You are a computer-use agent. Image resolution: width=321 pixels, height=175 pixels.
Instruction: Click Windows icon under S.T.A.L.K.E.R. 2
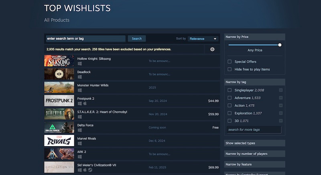click(79, 117)
